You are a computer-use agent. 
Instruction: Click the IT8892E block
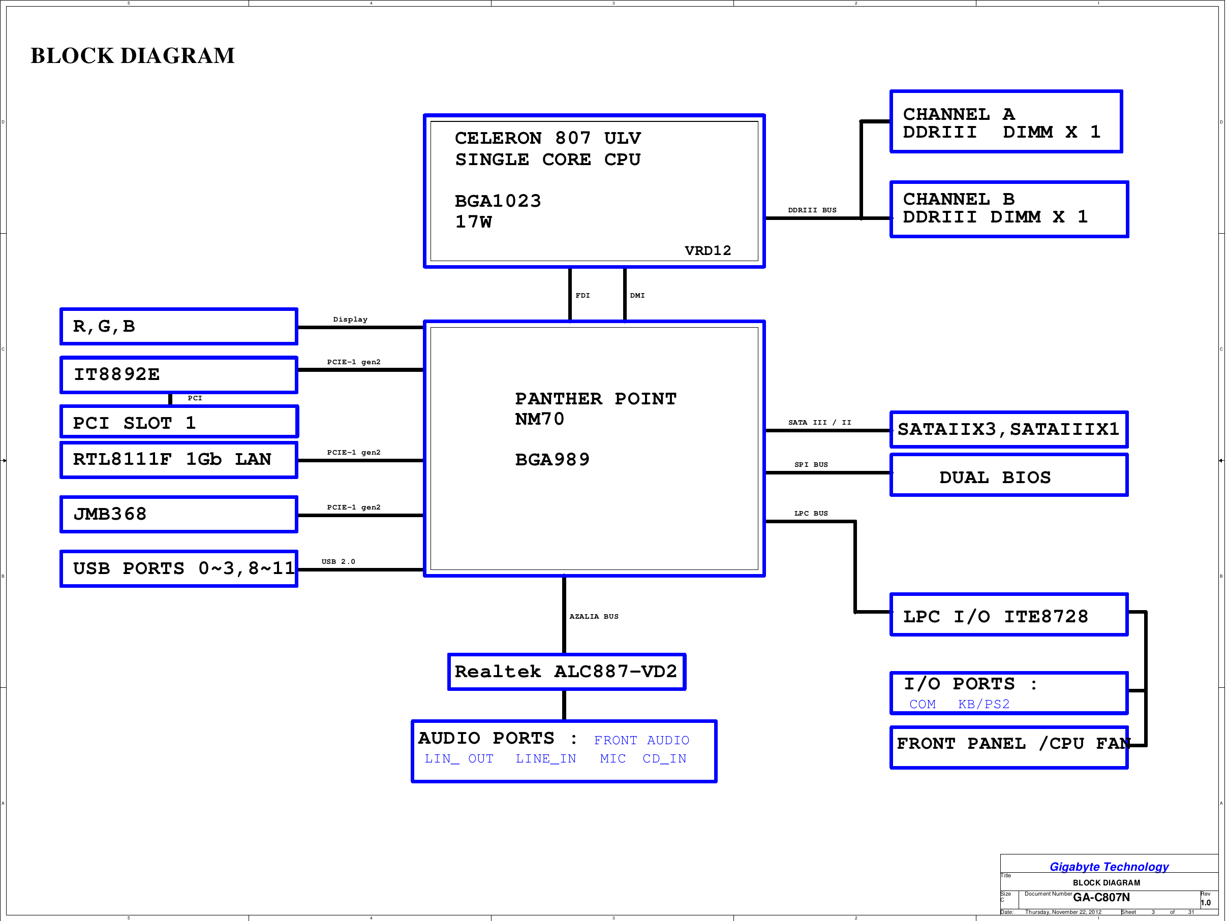click(x=179, y=375)
